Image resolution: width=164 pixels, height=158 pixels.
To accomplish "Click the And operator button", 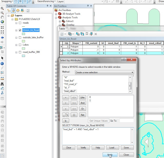I will 83,103.
